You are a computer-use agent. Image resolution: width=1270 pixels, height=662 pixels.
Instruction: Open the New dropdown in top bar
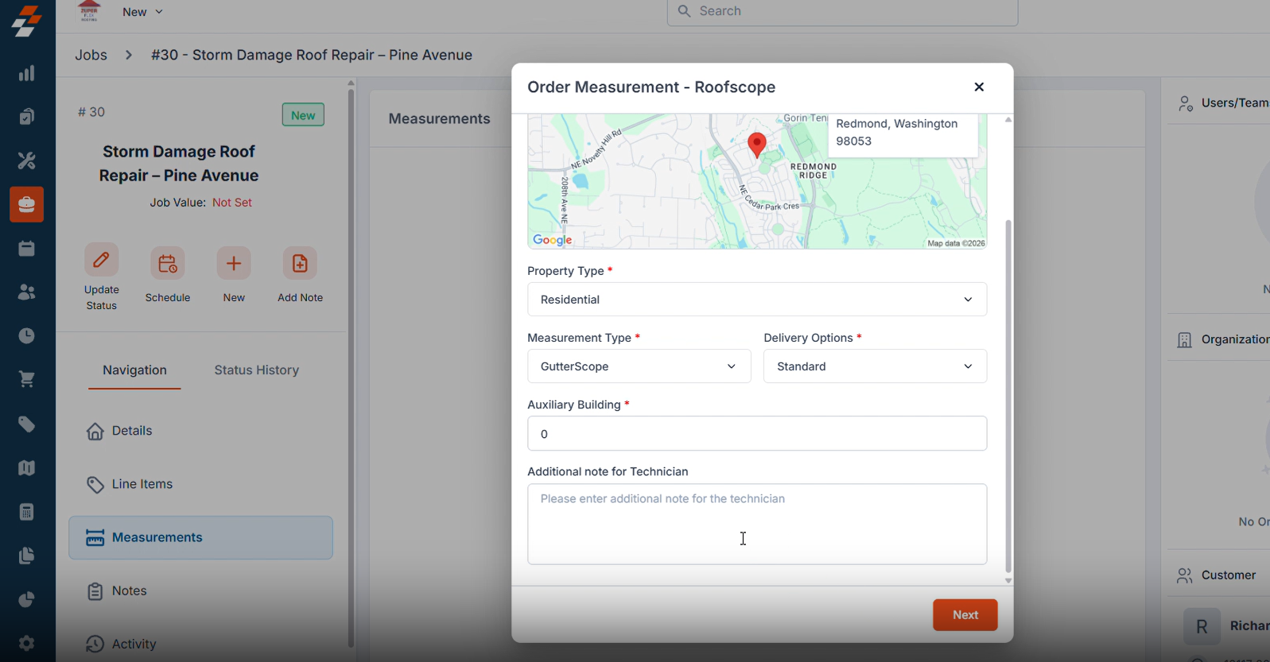click(142, 12)
